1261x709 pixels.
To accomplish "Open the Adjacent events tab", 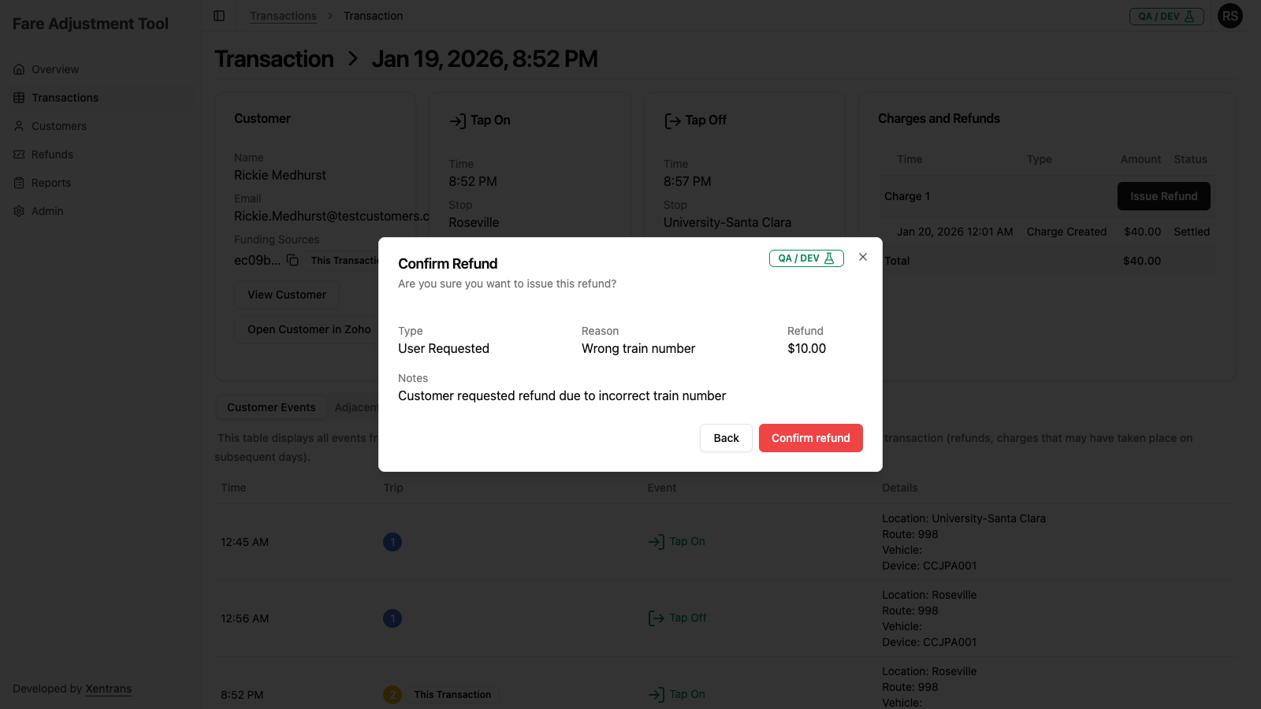I will [x=358, y=406].
